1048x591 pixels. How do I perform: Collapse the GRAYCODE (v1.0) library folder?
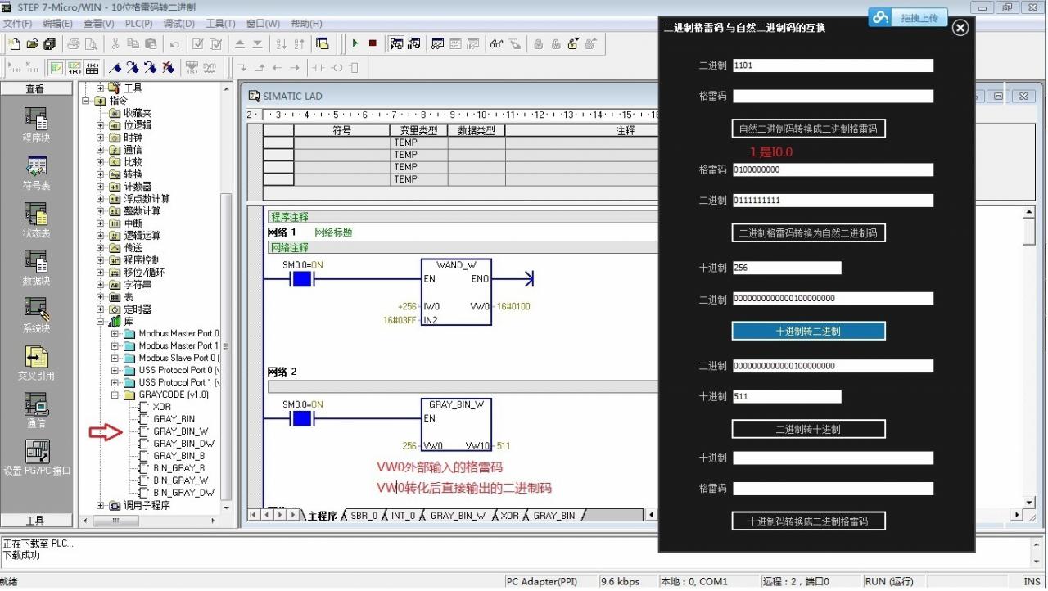[115, 395]
